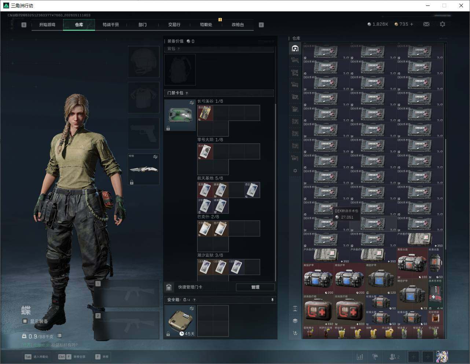
Task: Open the 开始游戏 tab
Action: coord(47,25)
